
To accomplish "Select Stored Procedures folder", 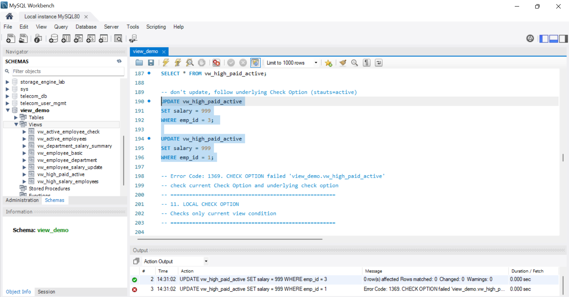I will (x=49, y=189).
